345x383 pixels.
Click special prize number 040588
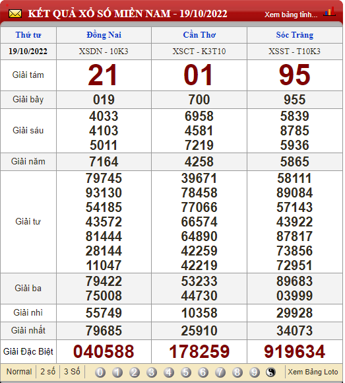[104, 352]
